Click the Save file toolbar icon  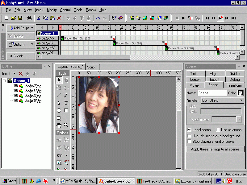point(20,18)
